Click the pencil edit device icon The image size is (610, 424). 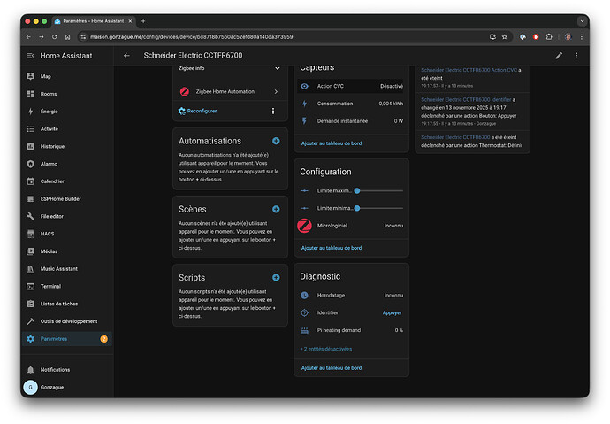[x=559, y=55]
